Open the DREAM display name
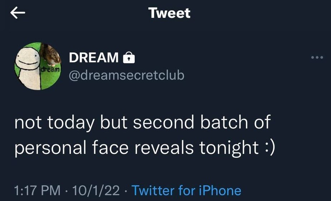This screenshot has width=331, height=201. 93,57
